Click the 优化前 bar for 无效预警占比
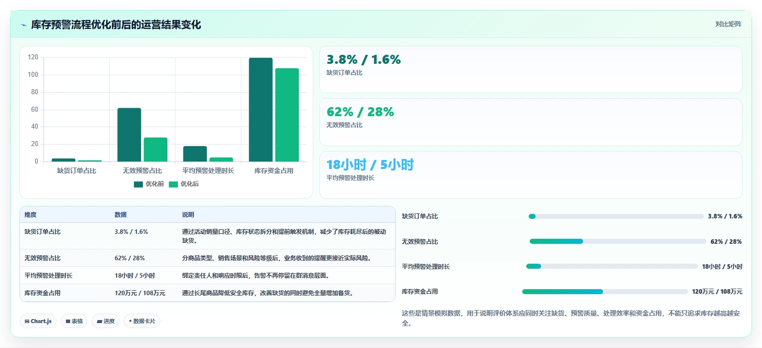762x348 pixels. pos(129,135)
